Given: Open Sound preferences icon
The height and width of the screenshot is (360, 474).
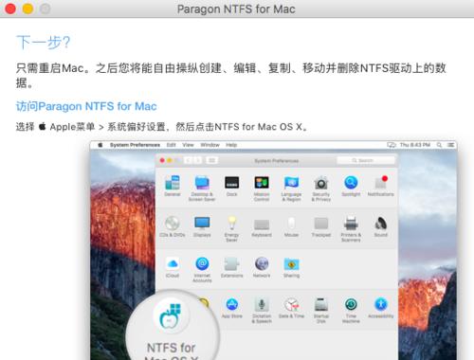Looking at the screenshot, I should coord(380,224).
